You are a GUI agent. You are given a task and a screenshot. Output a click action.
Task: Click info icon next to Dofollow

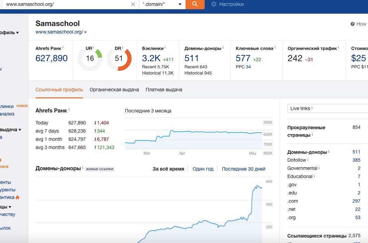[x=308, y=160]
